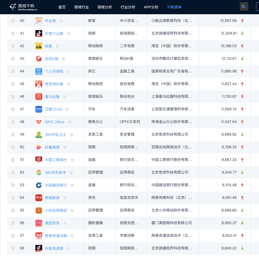Tick the checkbox for rank 49 360手机卫士

(13, 135)
